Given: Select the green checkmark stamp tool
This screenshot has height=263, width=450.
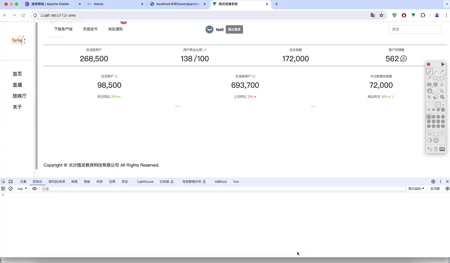Looking at the screenshot, I should coord(436,91).
